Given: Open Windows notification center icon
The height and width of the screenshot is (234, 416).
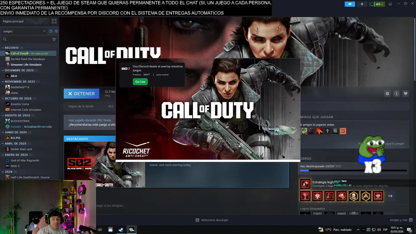Looking at the screenshot, I should pyautogui.click(x=409, y=230).
